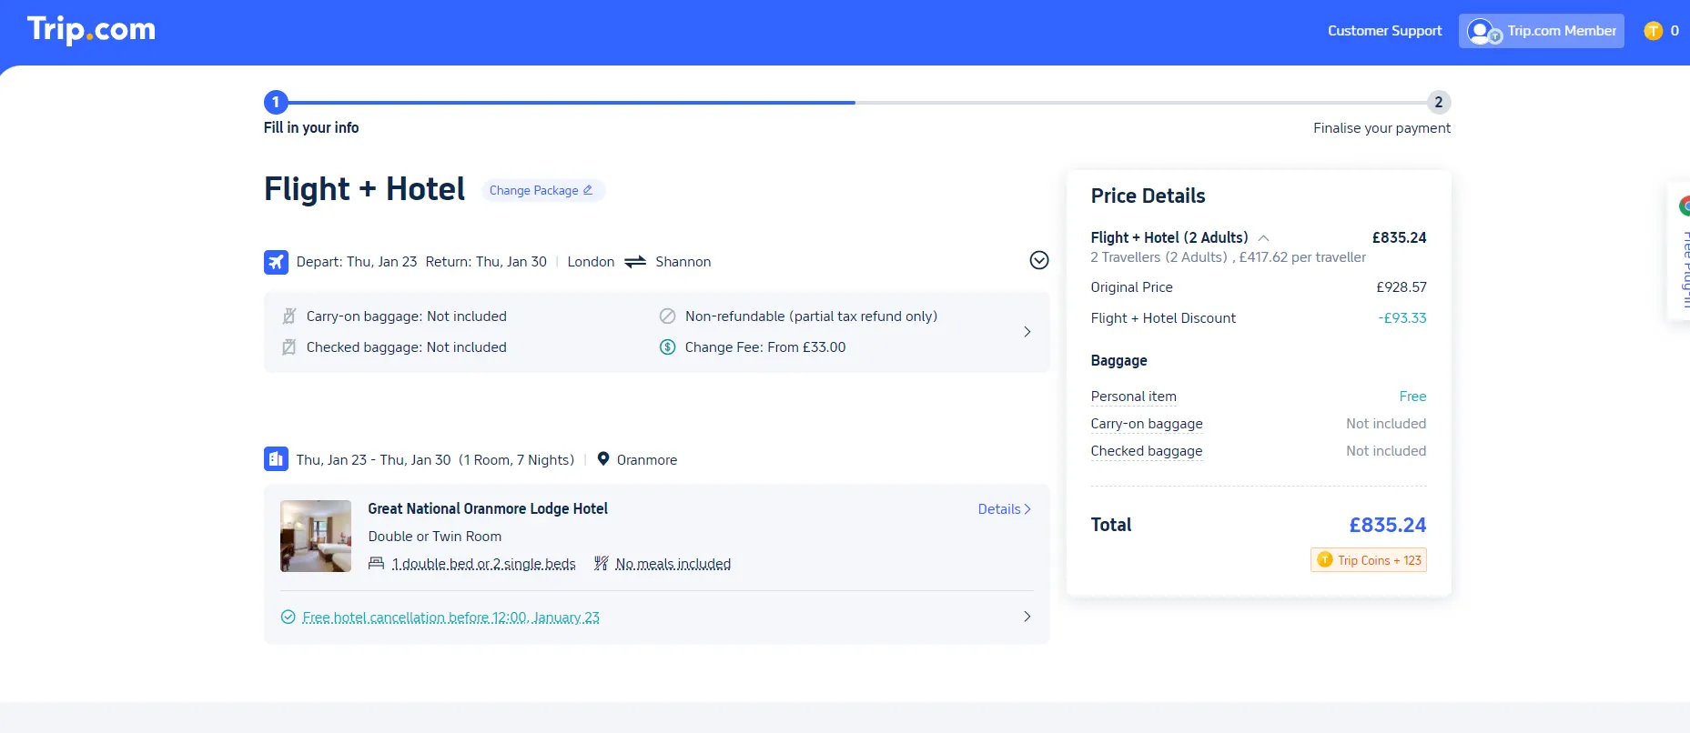Click total price £835.24
The image size is (1690, 733).
coord(1387,526)
